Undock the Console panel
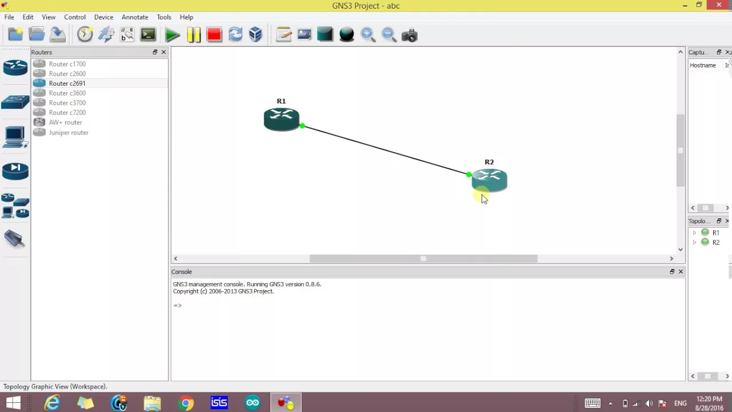The height and width of the screenshot is (412, 732). (x=672, y=272)
